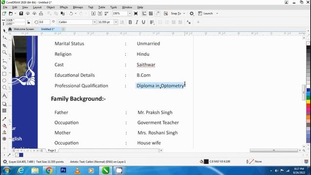Open the Layout menu
Screen dimensions: 311x175
[x=37, y=7]
